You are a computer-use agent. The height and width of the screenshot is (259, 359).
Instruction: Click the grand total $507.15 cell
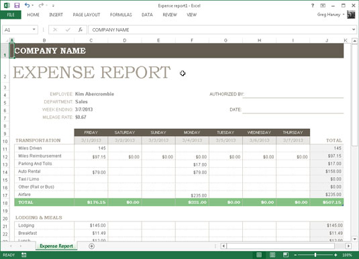tap(327, 202)
